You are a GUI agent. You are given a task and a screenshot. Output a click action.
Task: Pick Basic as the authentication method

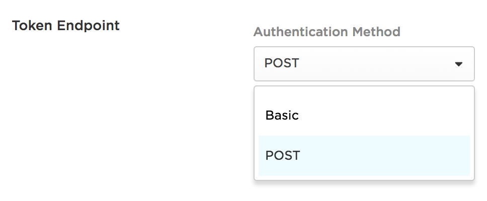point(364,116)
